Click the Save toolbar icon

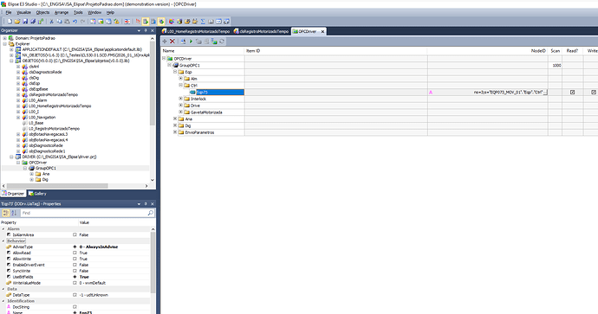[x=25, y=22]
